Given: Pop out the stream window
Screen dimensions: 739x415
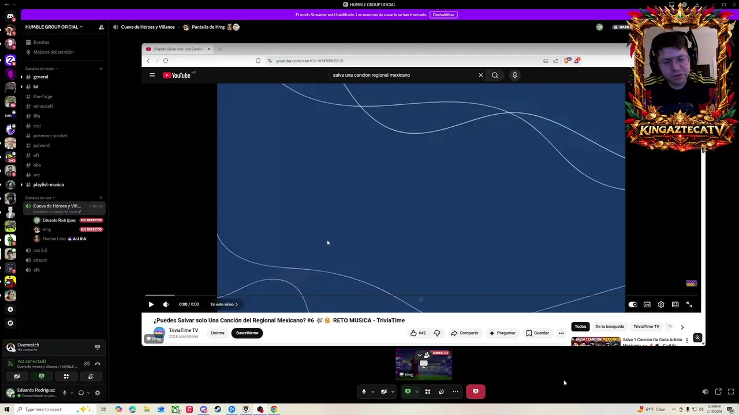Looking at the screenshot, I should click(x=718, y=392).
